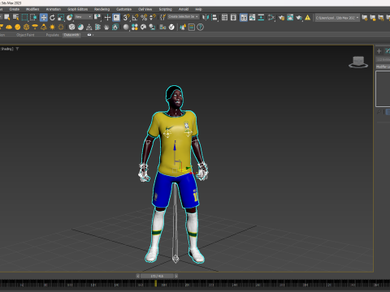Switch to the Populate ribbon tab
The width and height of the screenshot is (390, 292).
tap(52, 35)
